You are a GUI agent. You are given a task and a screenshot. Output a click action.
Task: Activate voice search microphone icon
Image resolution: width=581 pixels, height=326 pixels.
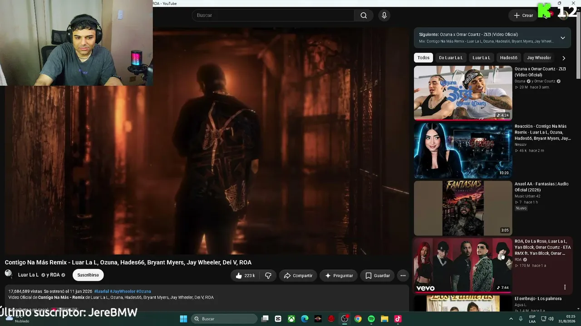(x=384, y=15)
